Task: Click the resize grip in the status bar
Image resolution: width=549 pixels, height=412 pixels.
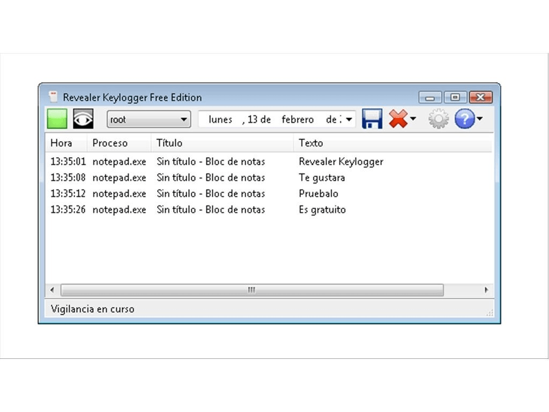Action: click(x=489, y=311)
